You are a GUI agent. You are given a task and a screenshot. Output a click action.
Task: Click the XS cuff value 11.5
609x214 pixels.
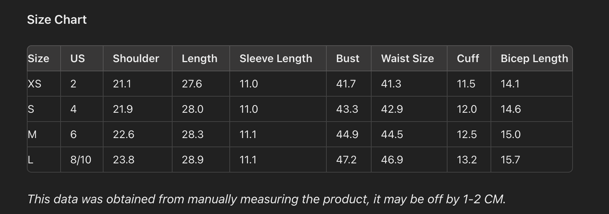tap(466, 84)
